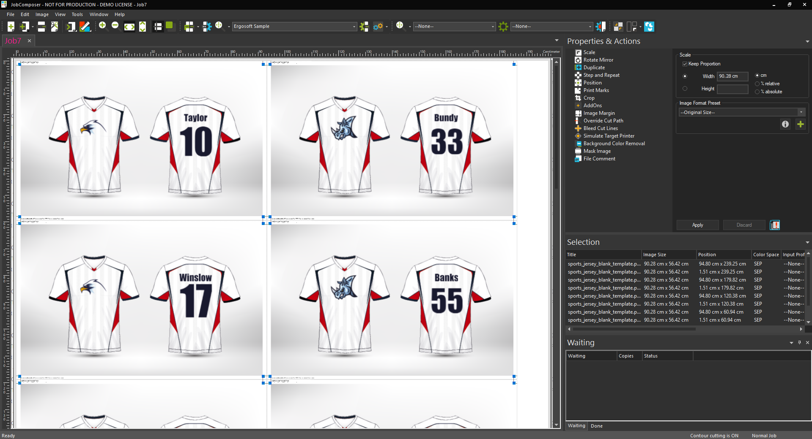This screenshot has width=812, height=439.
Task: Click the Selection list horizontal scrollbar
Action: coord(634,329)
